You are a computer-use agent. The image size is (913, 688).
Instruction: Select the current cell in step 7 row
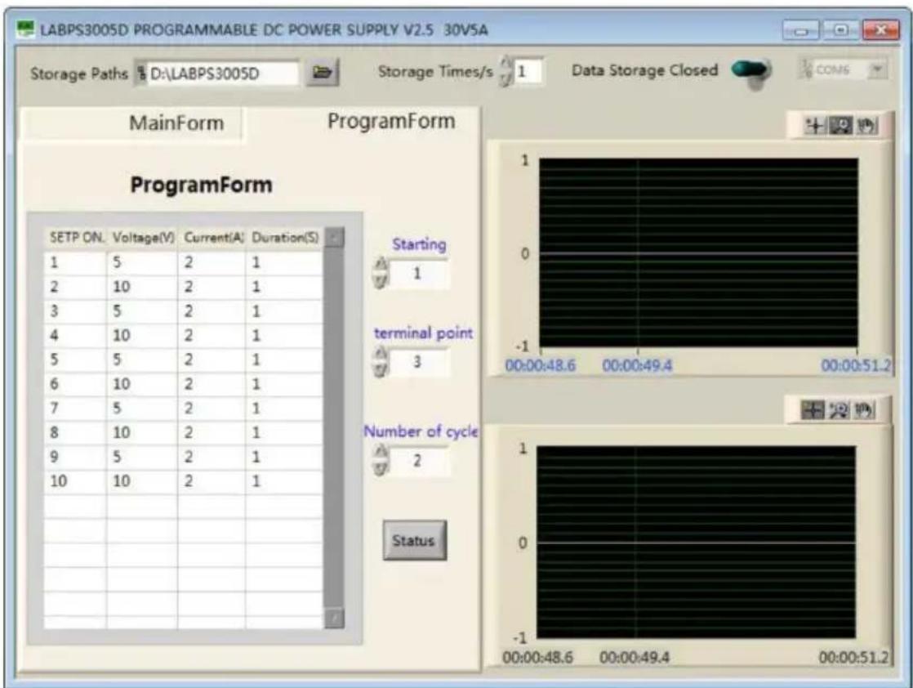point(212,409)
